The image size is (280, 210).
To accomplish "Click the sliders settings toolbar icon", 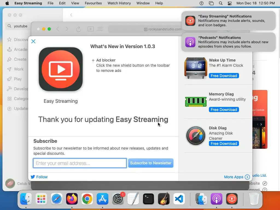I will pyautogui.click(x=100, y=29).
